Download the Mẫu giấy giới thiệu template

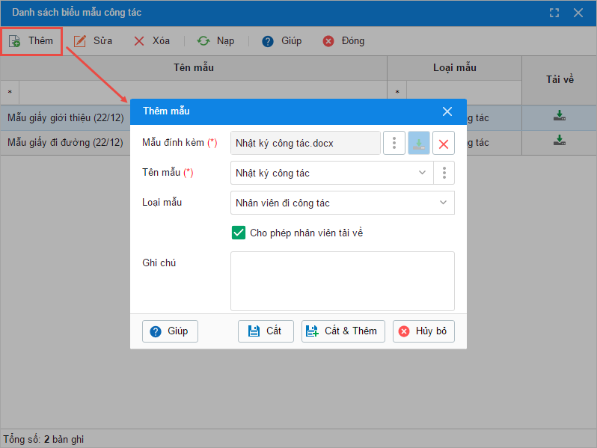click(x=559, y=116)
